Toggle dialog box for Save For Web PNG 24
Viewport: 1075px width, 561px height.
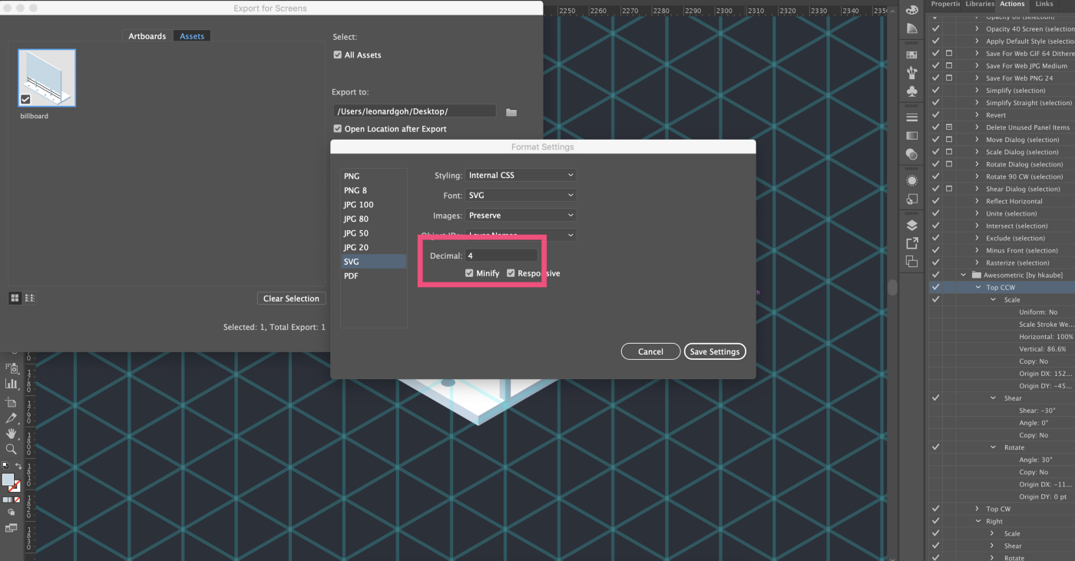949,78
